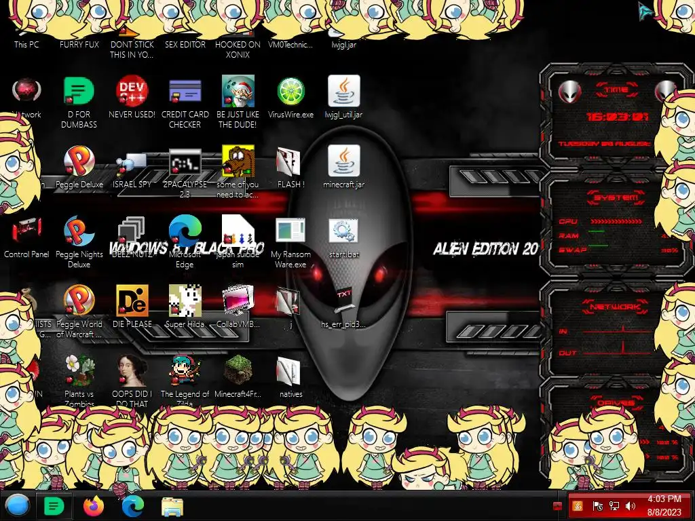Select the VM0Technic... label
The width and height of the screenshot is (695, 521).
click(290, 44)
